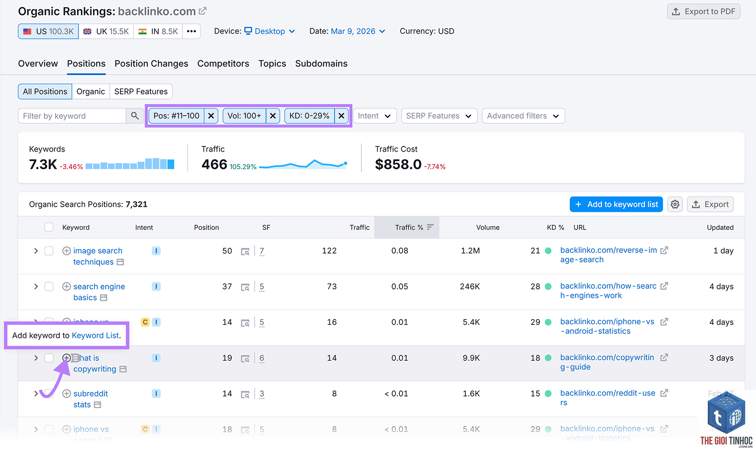The height and width of the screenshot is (449, 756).
Task: Click the Keyword List link in tooltip
Action: click(x=95, y=335)
